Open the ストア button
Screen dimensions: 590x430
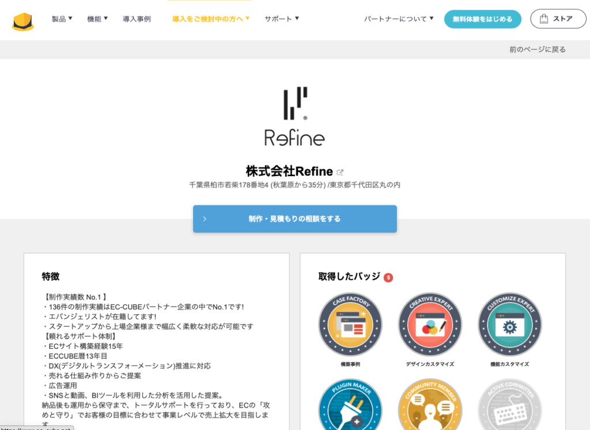(x=558, y=19)
